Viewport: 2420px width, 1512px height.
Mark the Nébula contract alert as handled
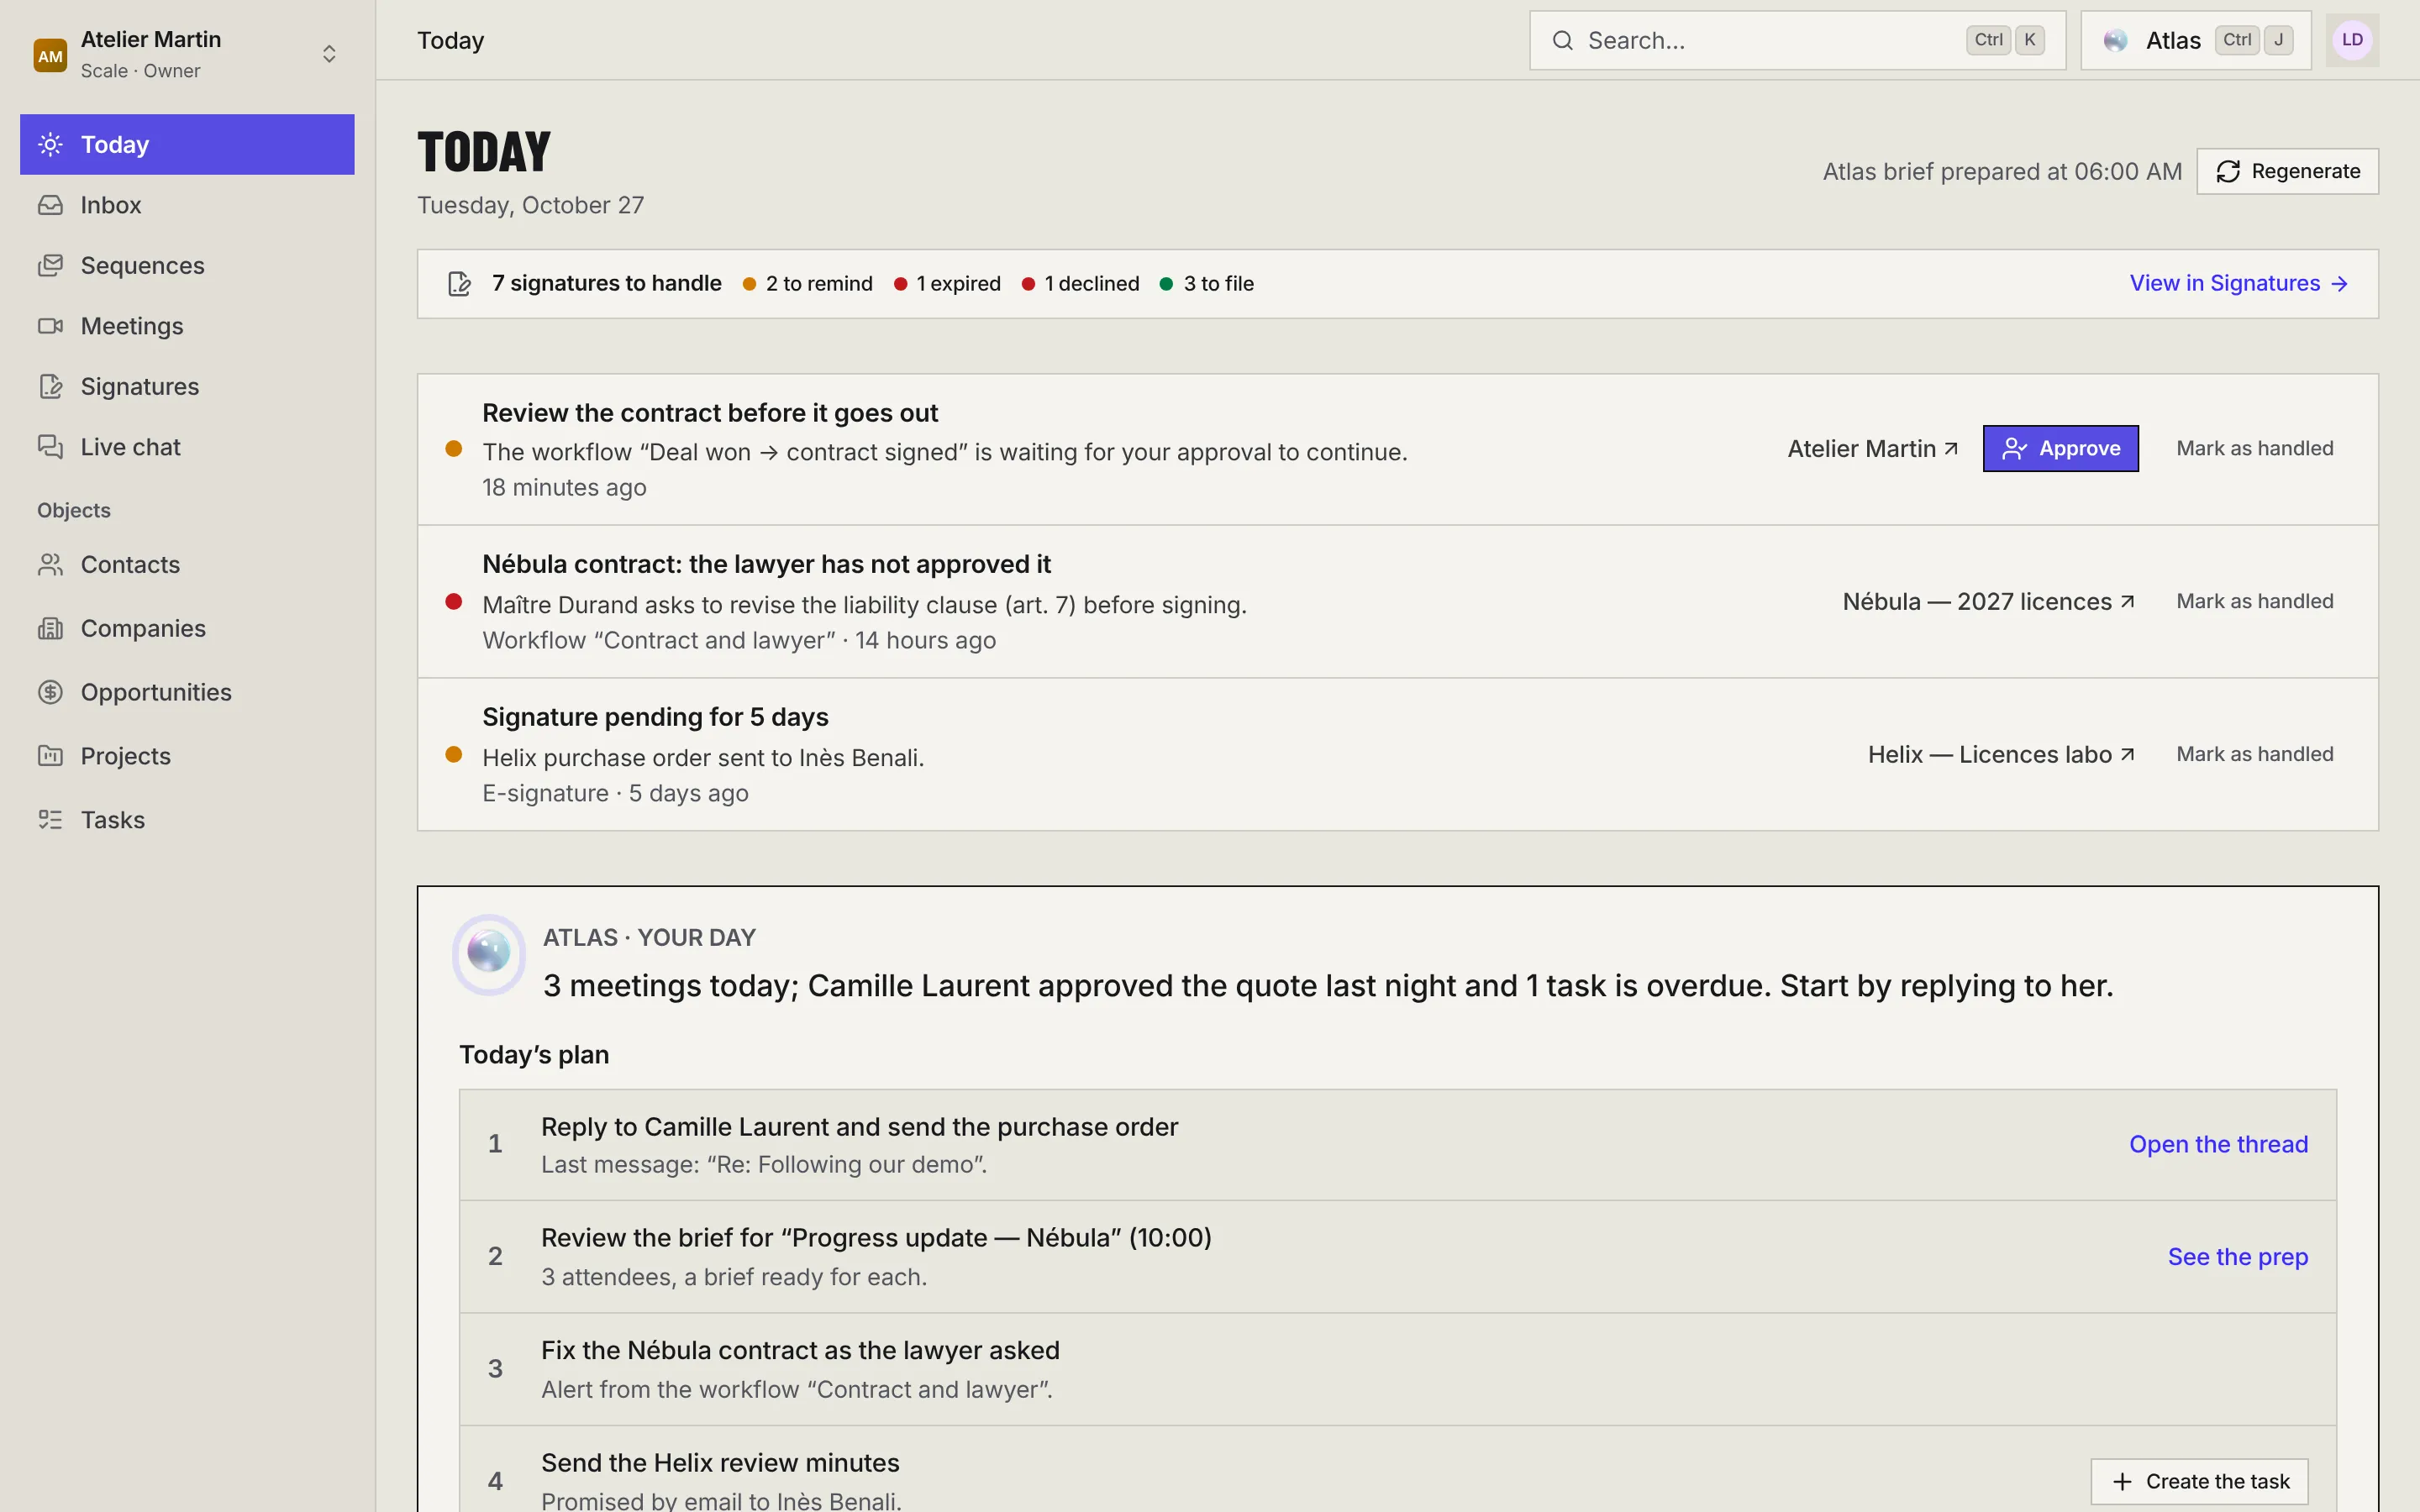[2254, 602]
